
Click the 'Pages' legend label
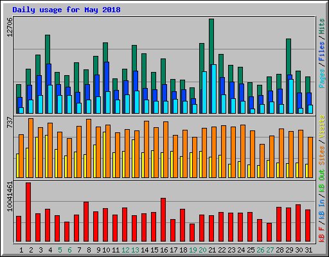(322, 78)
